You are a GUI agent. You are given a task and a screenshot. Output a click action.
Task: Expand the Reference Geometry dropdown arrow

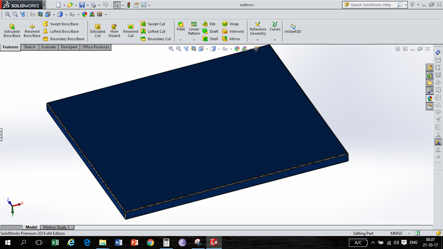pos(258,40)
